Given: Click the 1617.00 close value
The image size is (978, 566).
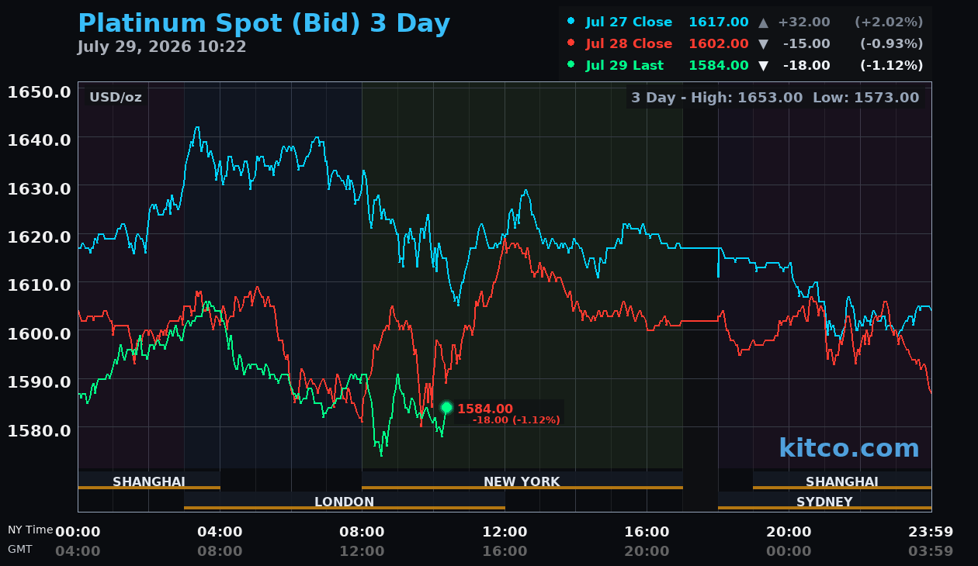Looking at the screenshot, I should [x=719, y=22].
